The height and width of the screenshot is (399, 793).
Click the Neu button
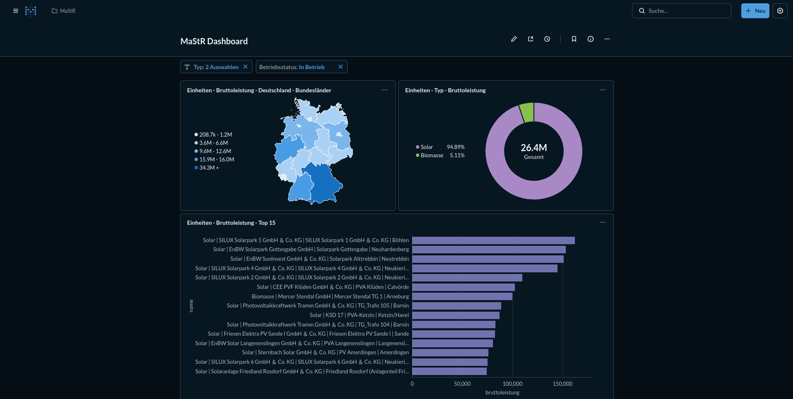(755, 11)
